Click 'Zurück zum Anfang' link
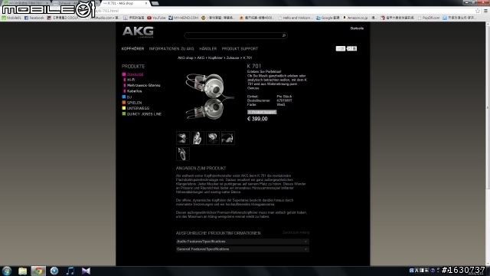 click(296, 232)
